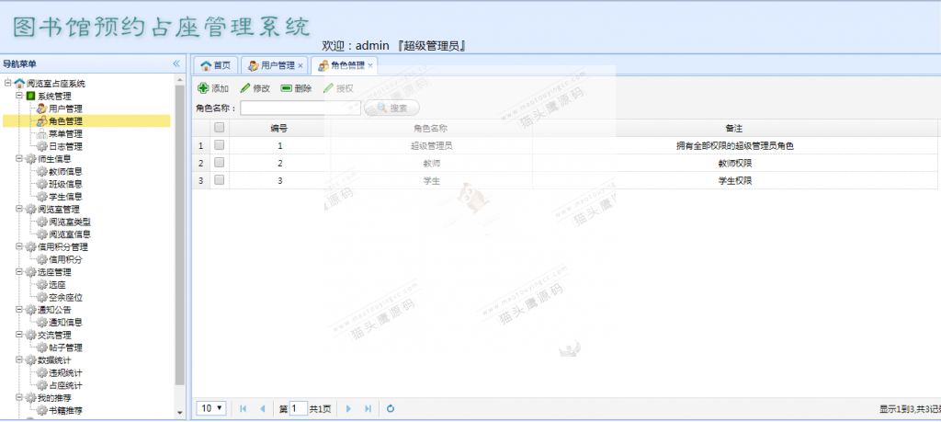Click the 角色名称 column header
Image resolution: width=941 pixels, height=422 pixels.
click(x=432, y=128)
